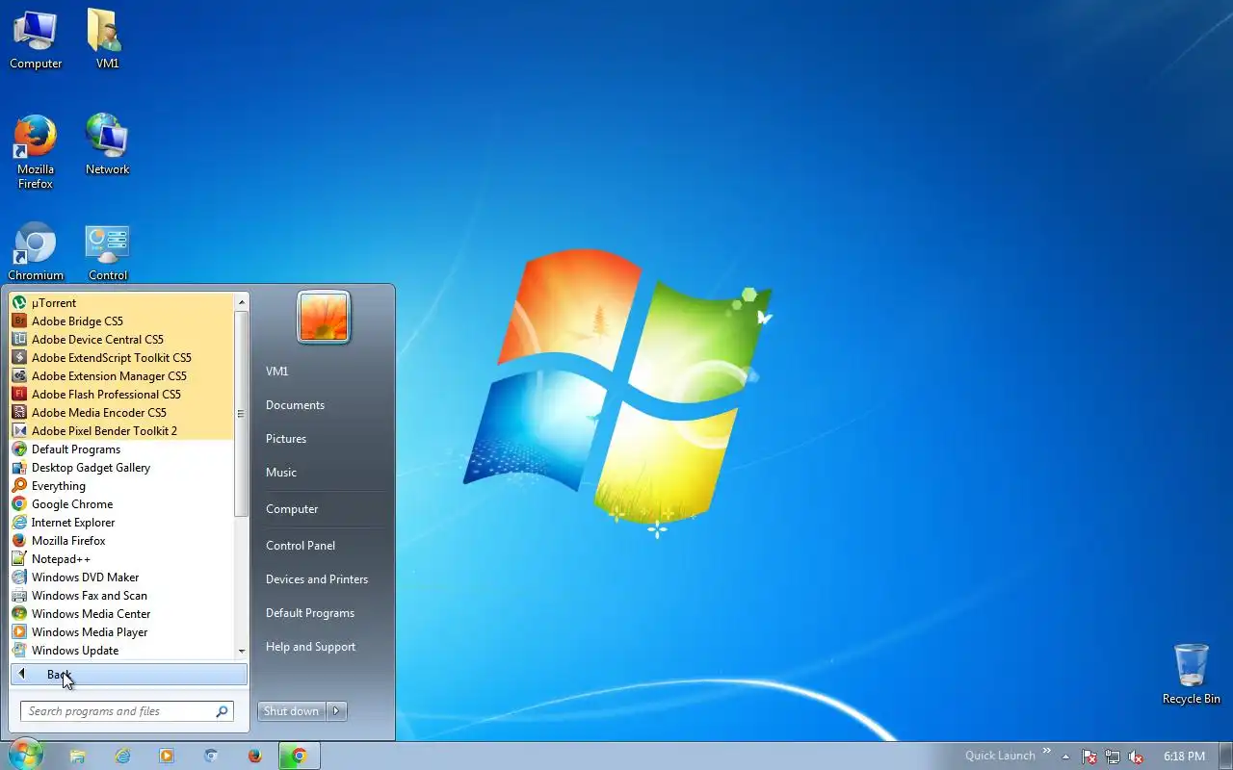Open Documents from the Start menu
Image resolution: width=1233 pixels, height=770 pixels.
click(x=295, y=404)
